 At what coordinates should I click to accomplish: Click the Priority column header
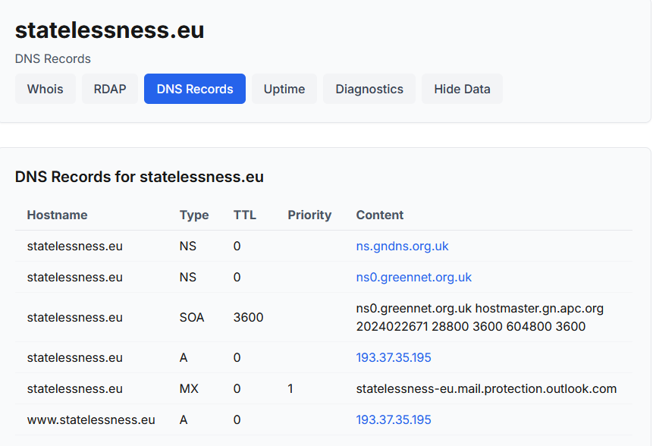click(x=309, y=215)
